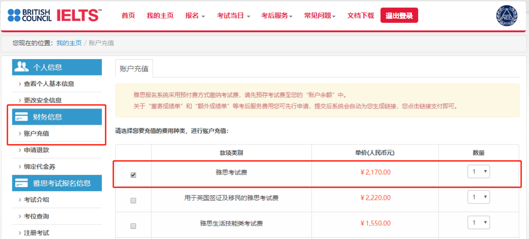Open 我的主页 in top navigation
This screenshot has width=529, height=239.
(x=160, y=16)
